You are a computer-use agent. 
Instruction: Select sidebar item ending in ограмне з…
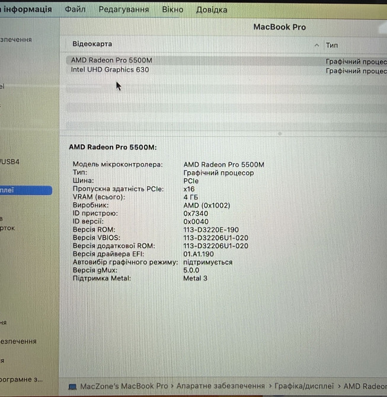click(x=21, y=379)
